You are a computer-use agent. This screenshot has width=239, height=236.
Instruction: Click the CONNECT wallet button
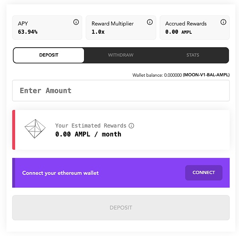204,172
